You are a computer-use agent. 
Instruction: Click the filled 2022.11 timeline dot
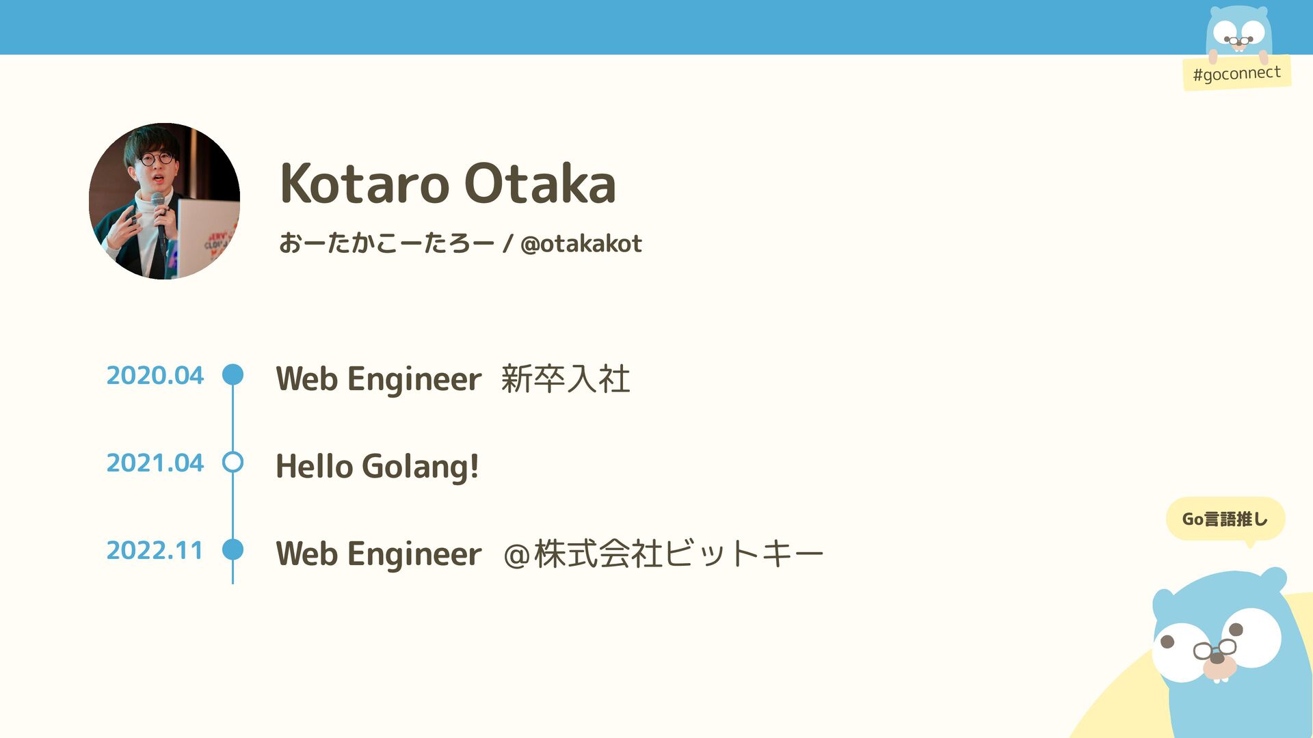click(233, 549)
